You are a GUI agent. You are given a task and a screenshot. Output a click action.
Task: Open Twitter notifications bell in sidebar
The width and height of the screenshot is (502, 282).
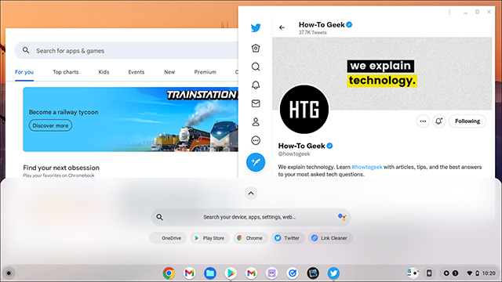click(x=256, y=85)
